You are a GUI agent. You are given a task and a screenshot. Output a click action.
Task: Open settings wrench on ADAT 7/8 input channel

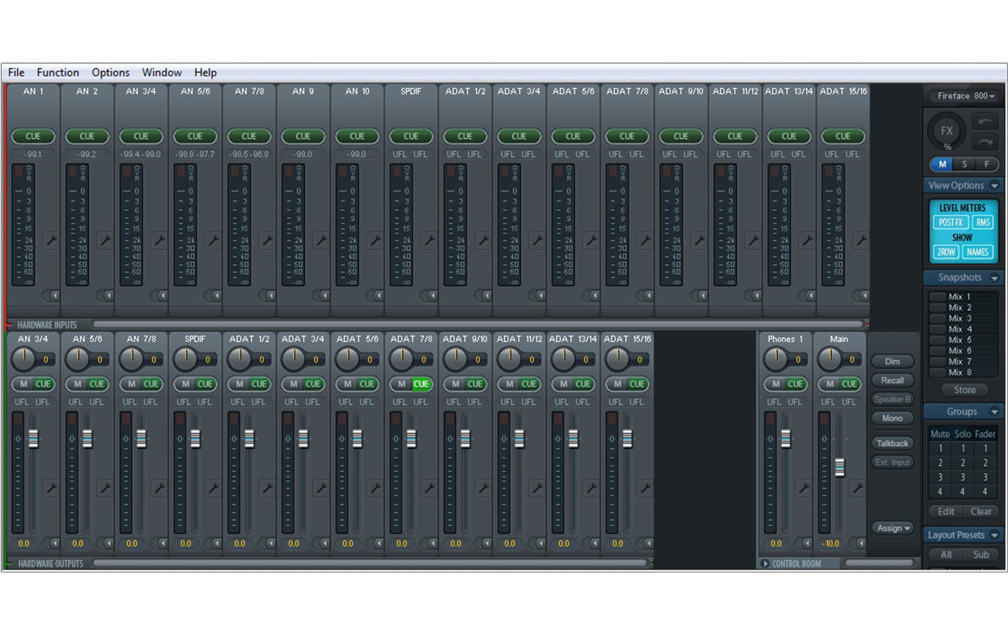coord(645,240)
